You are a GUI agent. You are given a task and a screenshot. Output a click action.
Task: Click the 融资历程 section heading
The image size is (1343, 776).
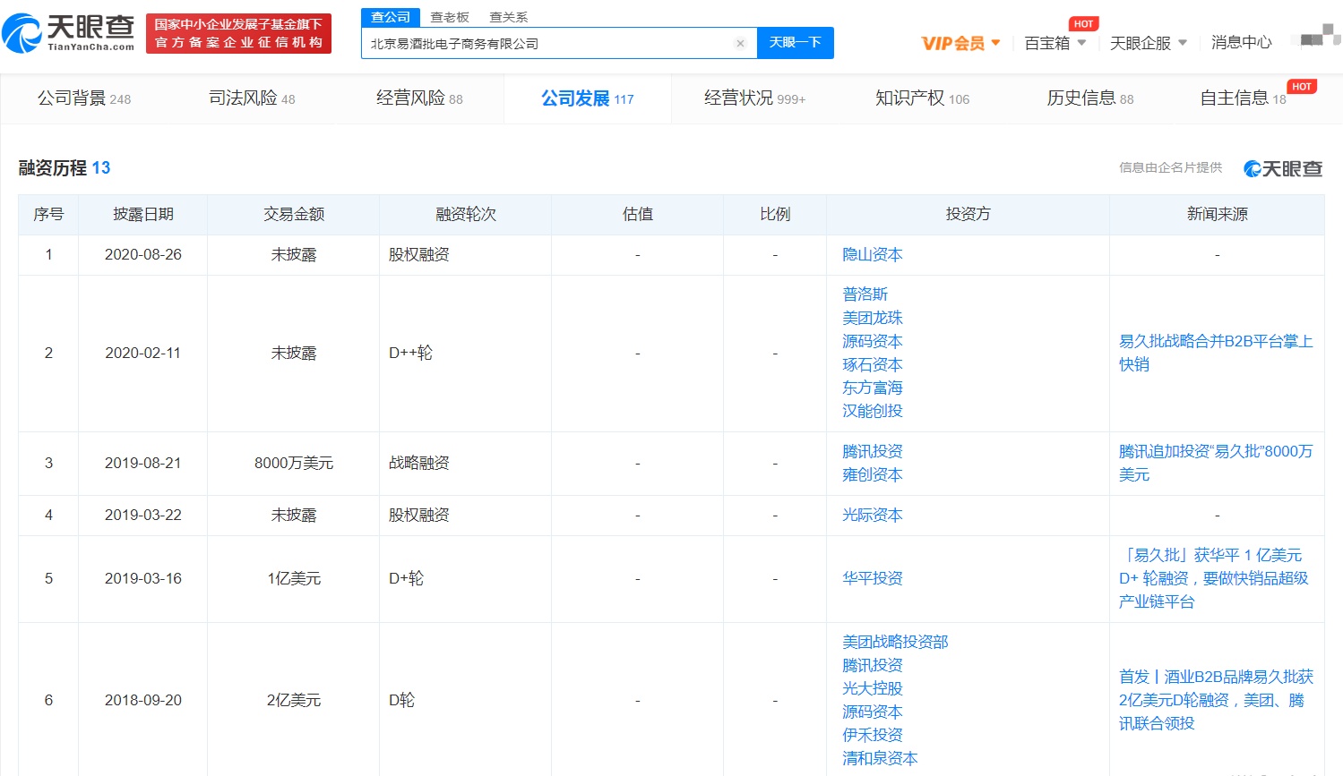65,168
